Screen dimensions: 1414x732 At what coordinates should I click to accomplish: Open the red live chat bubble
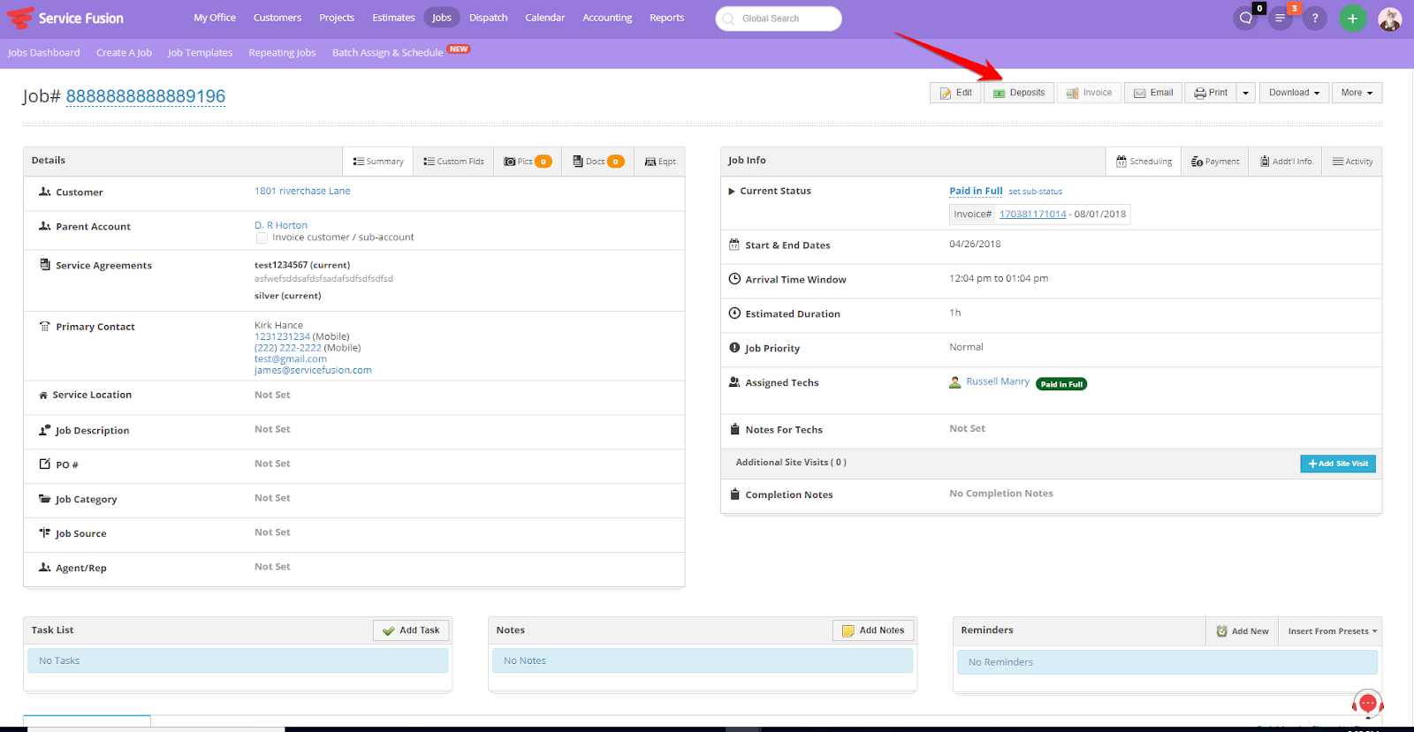[x=1367, y=704]
